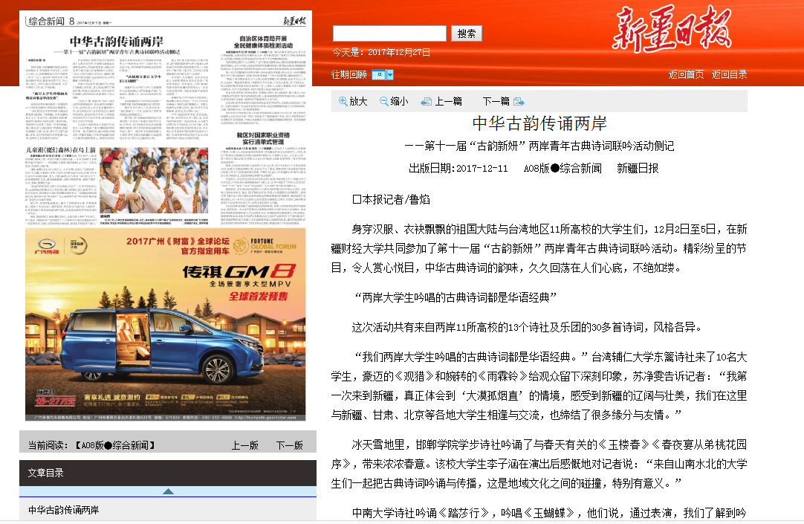804x524 pixels.
Task: Click the 文章目录 header bar
Action: 168,472
